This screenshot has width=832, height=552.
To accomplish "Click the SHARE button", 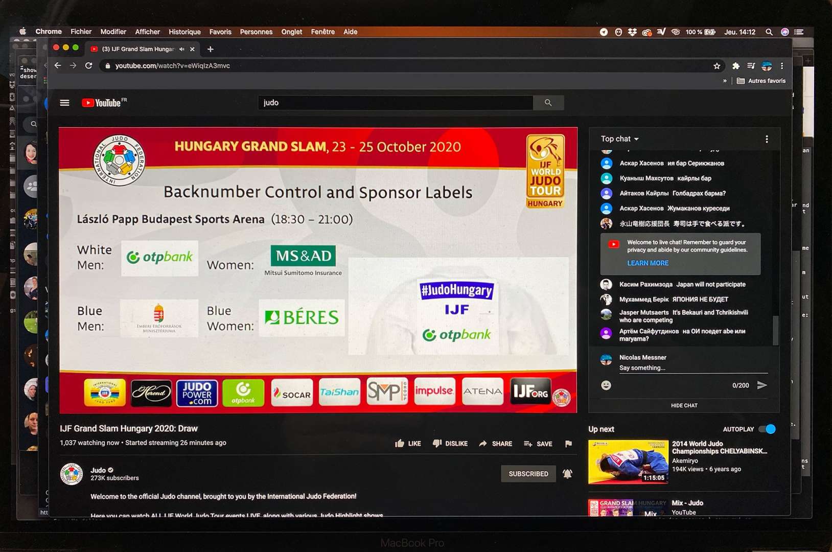I will (x=495, y=444).
